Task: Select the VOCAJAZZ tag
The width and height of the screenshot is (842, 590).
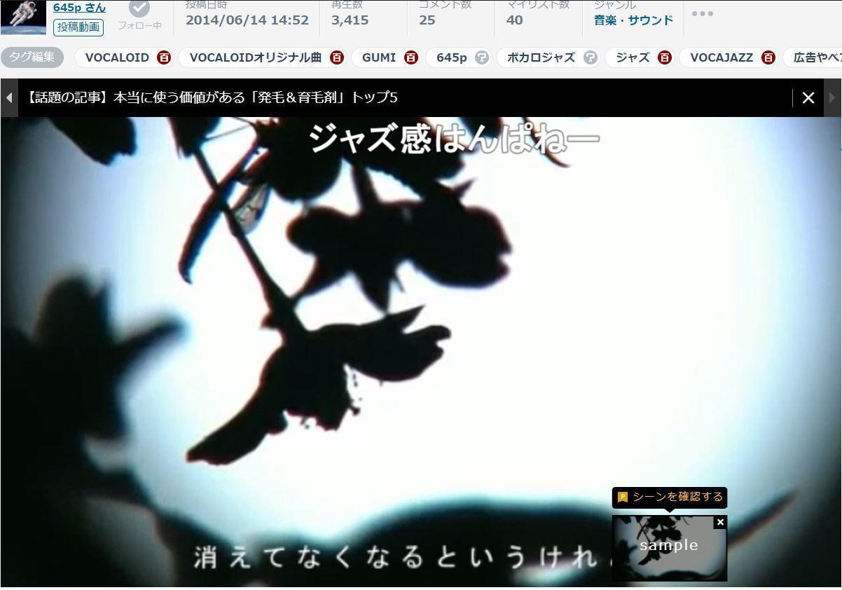Action: (x=722, y=57)
